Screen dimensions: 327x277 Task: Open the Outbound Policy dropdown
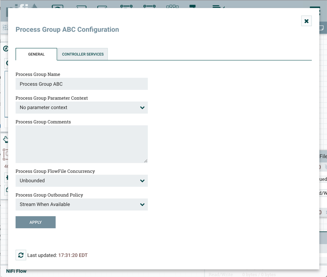(x=82, y=205)
